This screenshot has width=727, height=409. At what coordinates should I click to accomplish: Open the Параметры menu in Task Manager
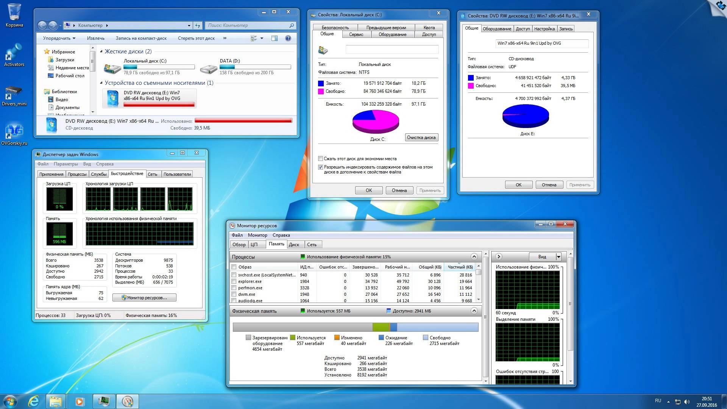click(x=66, y=164)
